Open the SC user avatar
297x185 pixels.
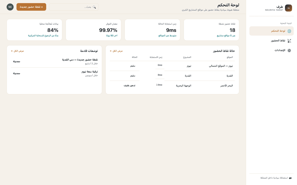pyautogui.click(x=10, y=7)
